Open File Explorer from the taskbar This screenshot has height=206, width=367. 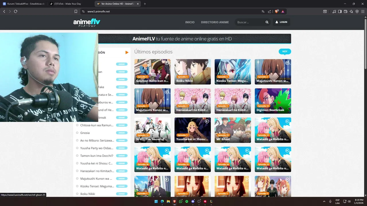click(x=168, y=201)
